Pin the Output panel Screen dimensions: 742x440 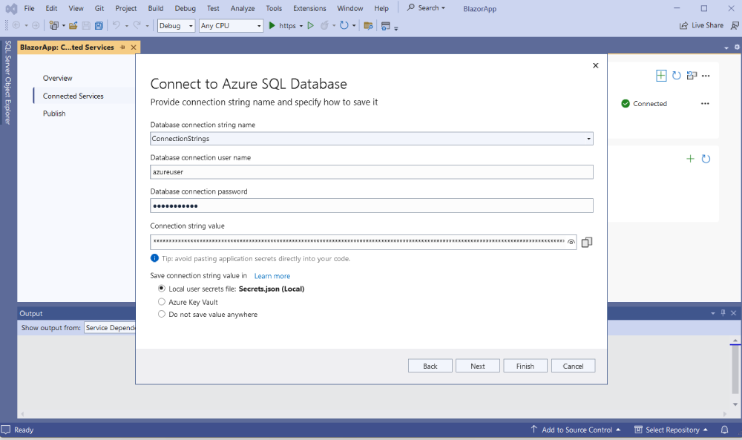point(723,312)
